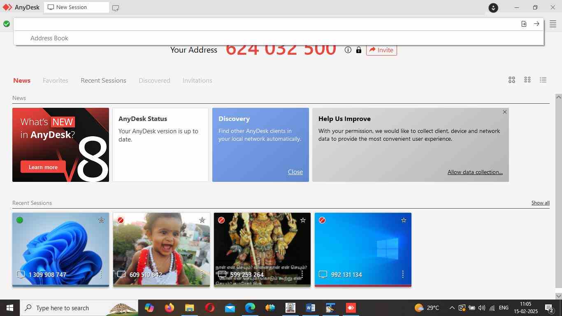Screen dimensions: 562x316
Task: Dismiss the Help Us Improve card
Action: (x=505, y=112)
